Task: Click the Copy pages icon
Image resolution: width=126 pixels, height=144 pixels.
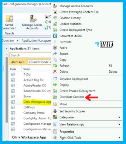Action: (x=55, y=60)
